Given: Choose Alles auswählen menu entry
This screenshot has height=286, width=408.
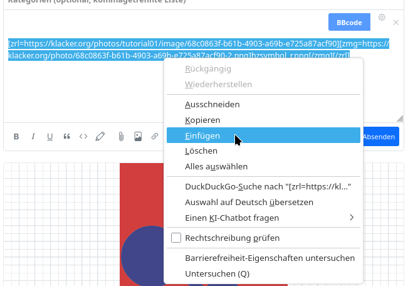Looking at the screenshot, I should click(x=263, y=166).
